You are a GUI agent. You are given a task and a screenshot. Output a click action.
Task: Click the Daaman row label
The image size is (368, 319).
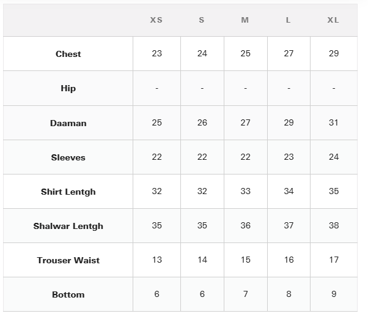pos(68,123)
